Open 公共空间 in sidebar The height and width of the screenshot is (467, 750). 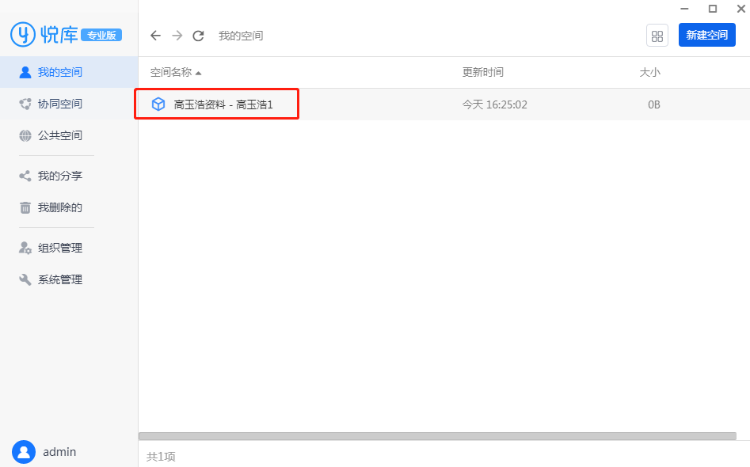tap(69, 136)
